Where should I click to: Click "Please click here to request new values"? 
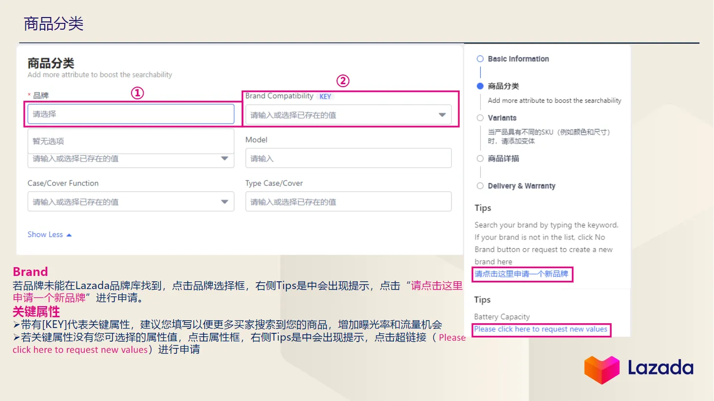click(541, 329)
